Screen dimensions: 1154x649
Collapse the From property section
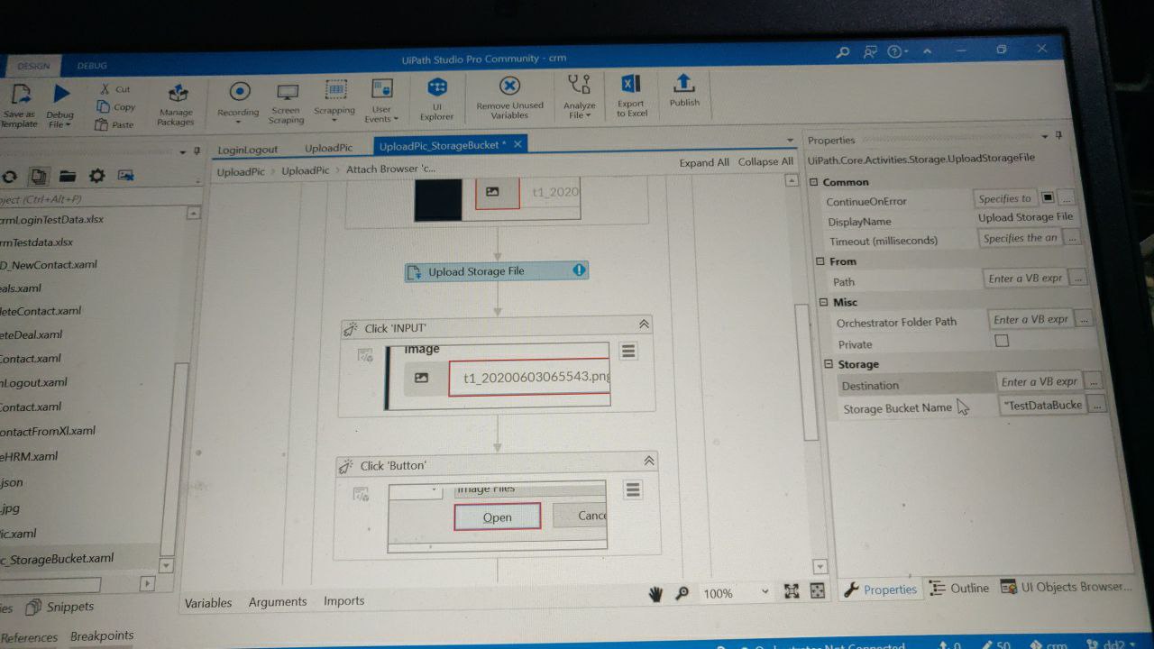(x=820, y=261)
